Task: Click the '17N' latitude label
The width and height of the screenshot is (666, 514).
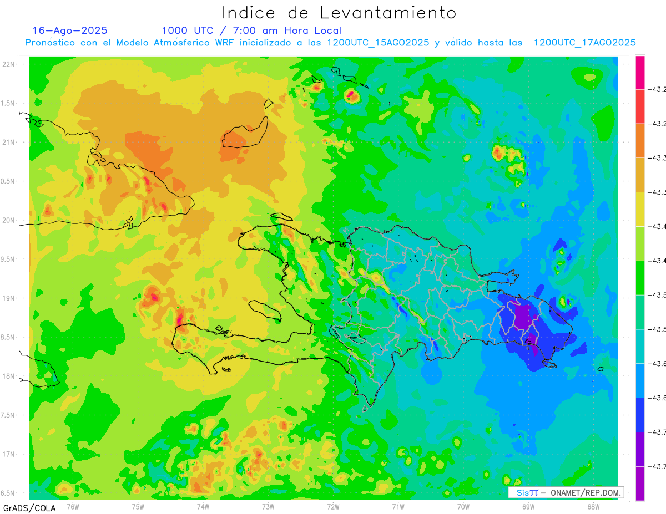Action: [9, 454]
